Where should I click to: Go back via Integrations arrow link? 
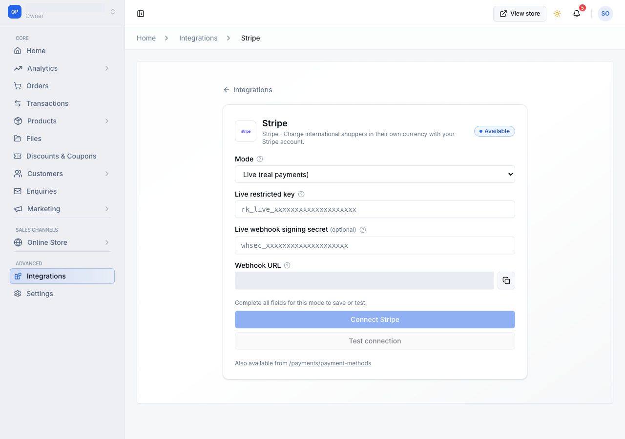248,90
